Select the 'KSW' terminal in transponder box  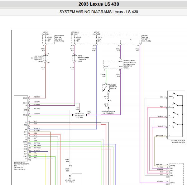[106, 67]
